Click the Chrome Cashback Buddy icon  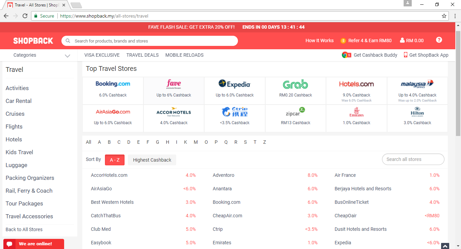(x=347, y=55)
